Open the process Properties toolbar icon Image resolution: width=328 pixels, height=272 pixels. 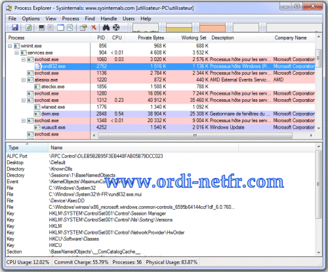pos(83,28)
